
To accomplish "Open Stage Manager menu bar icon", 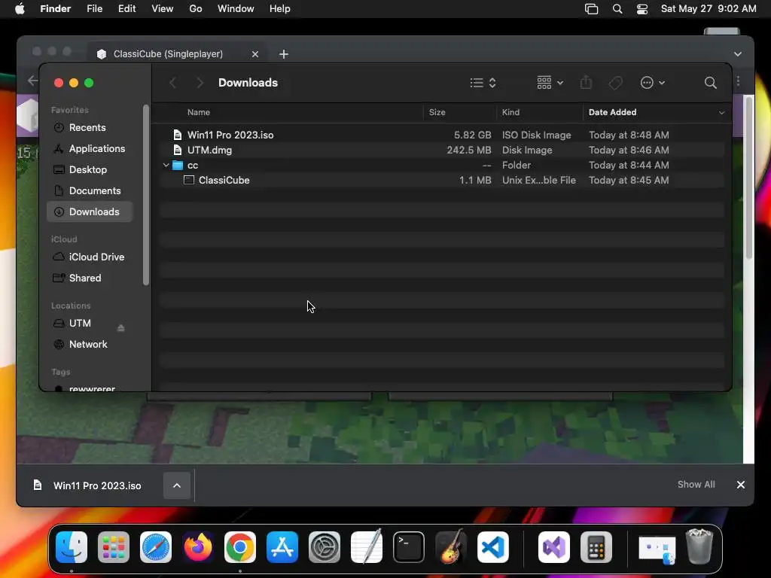I will tap(592, 9).
